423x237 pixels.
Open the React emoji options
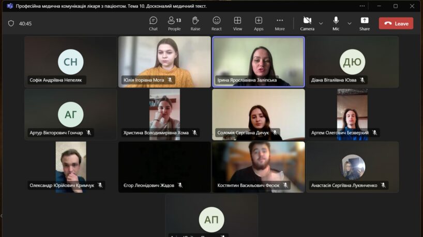(x=217, y=23)
